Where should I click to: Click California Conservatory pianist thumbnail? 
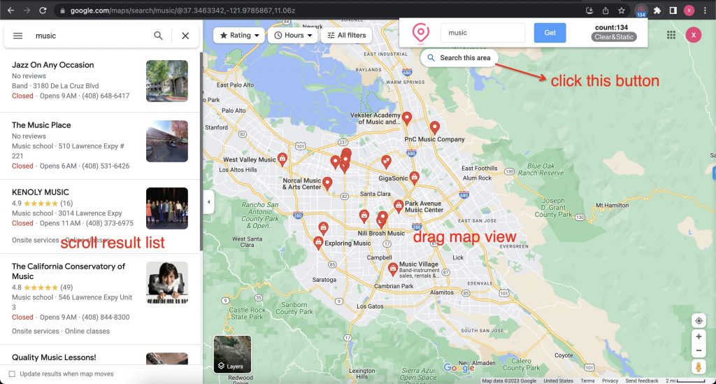167,283
